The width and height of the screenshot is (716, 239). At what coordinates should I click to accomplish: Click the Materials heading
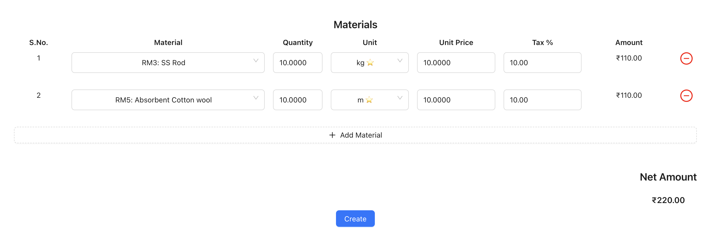(x=355, y=24)
